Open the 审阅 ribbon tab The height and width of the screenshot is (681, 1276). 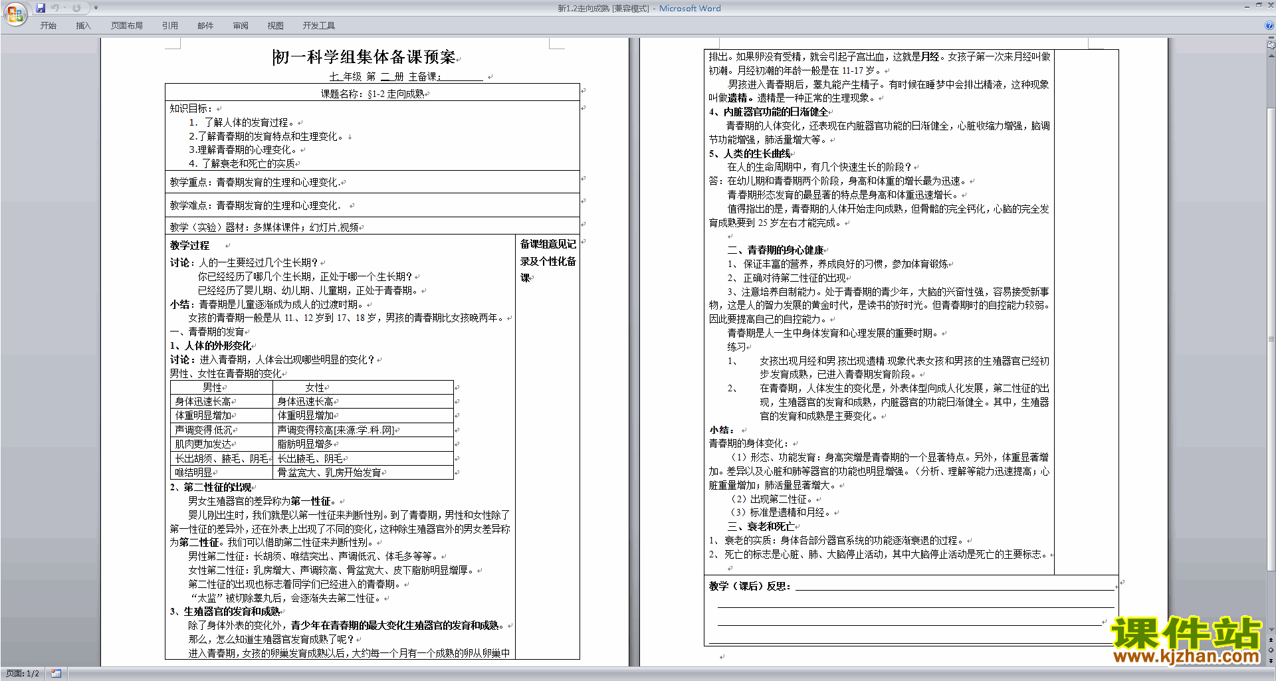[241, 26]
